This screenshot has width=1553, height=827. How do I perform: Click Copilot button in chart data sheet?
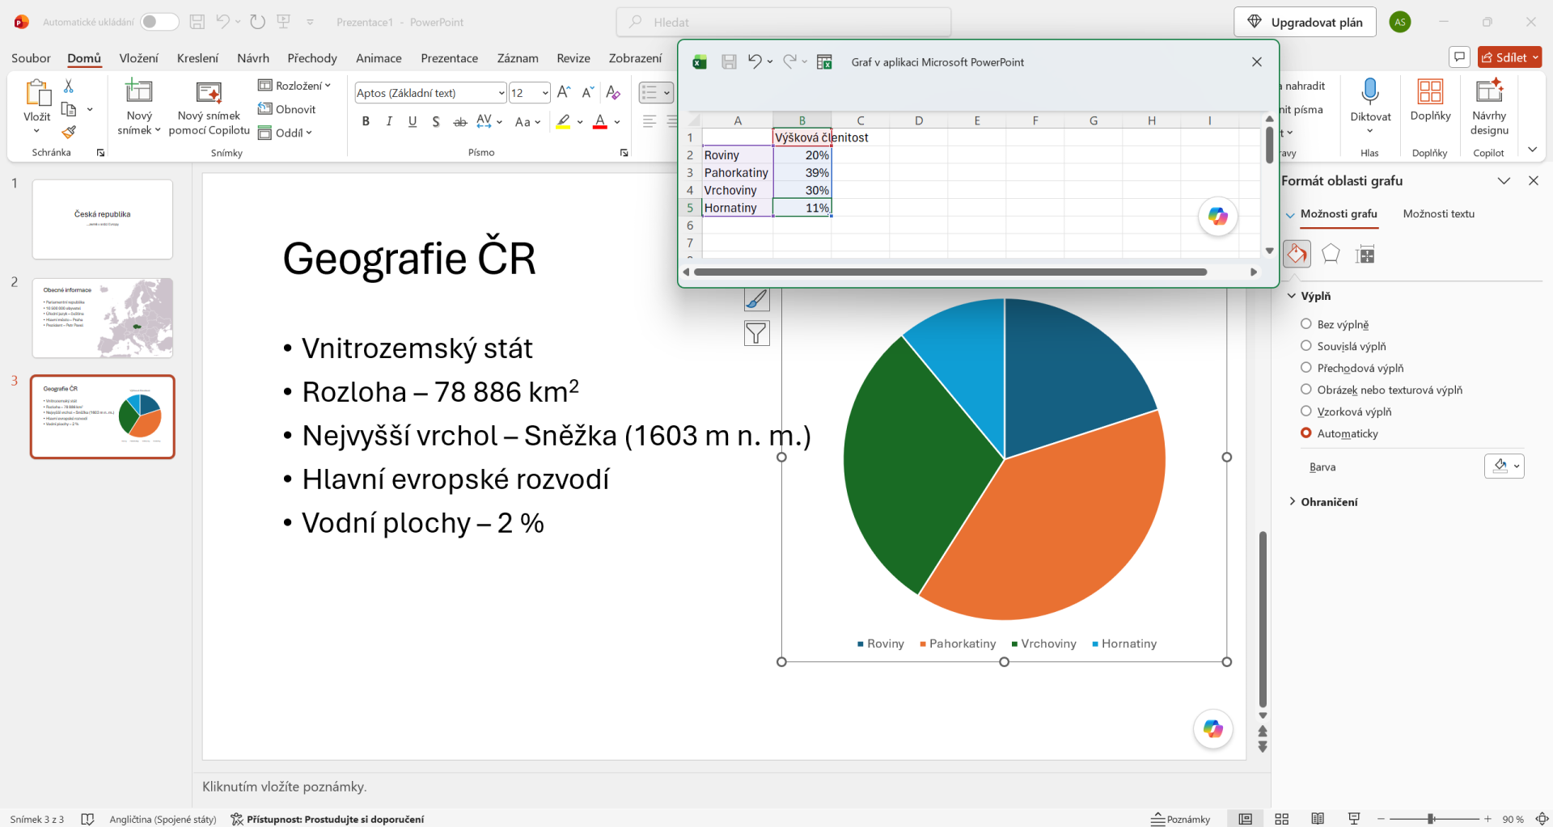pyautogui.click(x=1217, y=216)
